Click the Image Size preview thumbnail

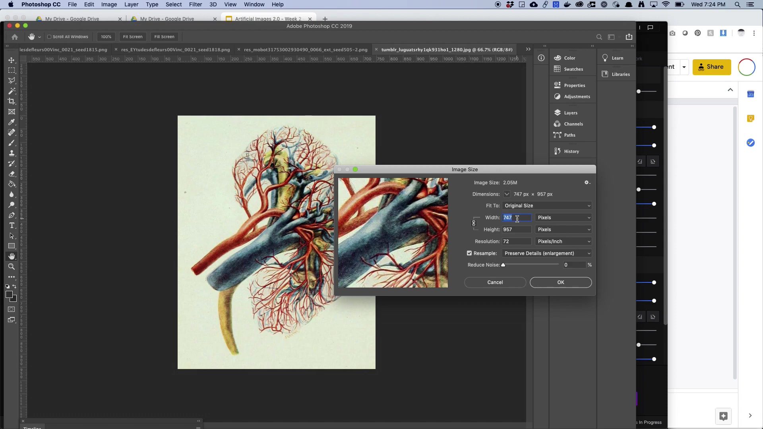[x=393, y=233]
